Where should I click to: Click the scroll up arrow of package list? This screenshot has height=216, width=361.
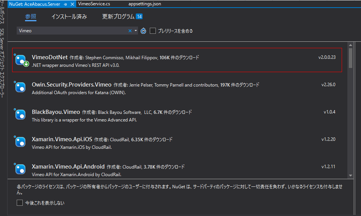tap(350, 45)
